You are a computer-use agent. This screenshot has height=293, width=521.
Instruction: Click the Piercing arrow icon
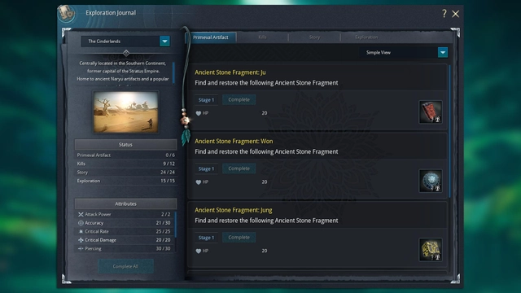81,248
